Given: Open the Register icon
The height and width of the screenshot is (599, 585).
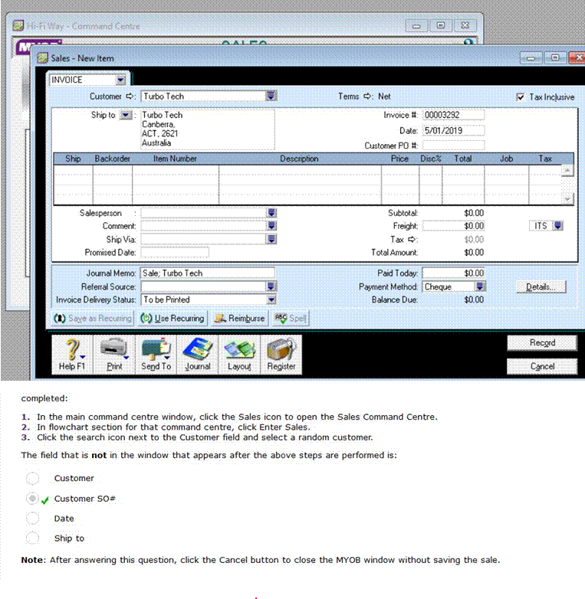Looking at the screenshot, I should [x=281, y=355].
